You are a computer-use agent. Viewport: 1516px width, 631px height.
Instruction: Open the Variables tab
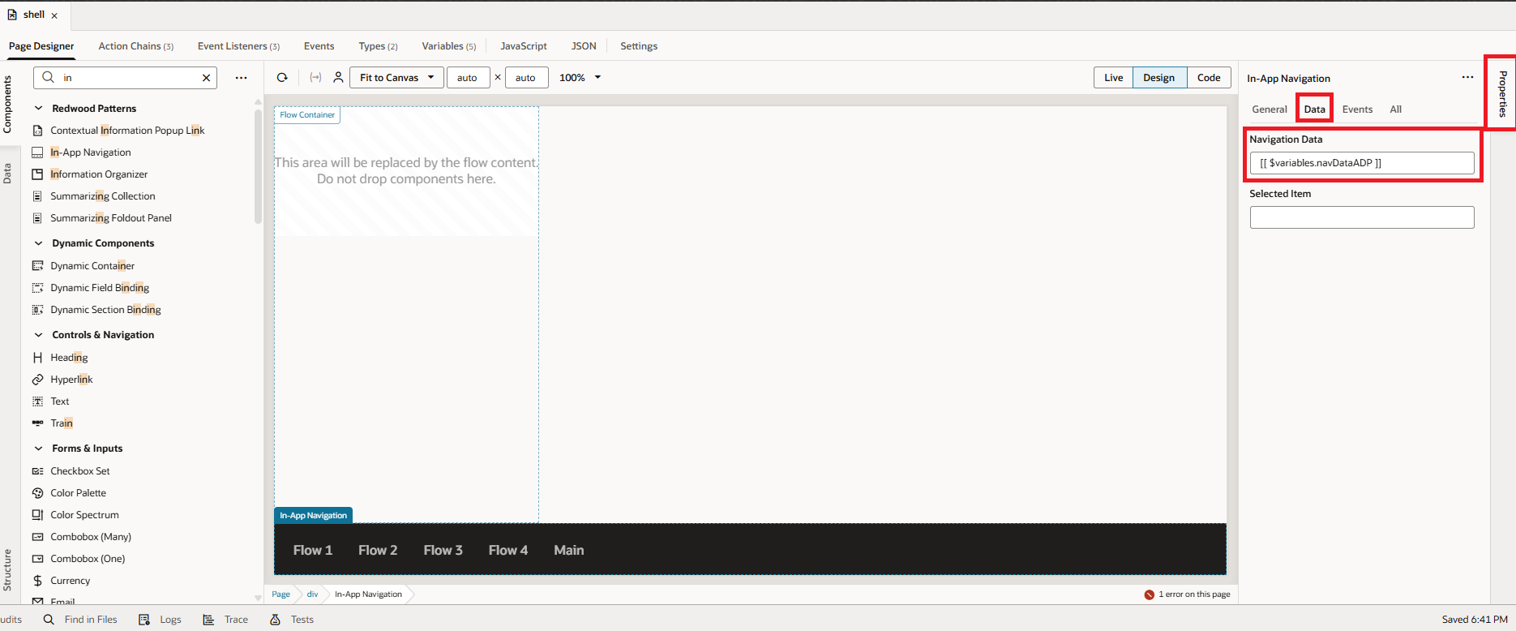coord(448,46)
